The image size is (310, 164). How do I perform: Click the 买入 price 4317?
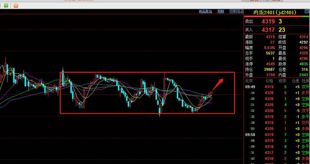click(x=268, y=29)
